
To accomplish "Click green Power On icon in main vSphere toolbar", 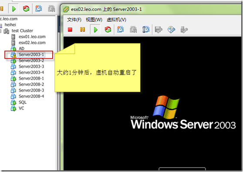I will 14,9.
